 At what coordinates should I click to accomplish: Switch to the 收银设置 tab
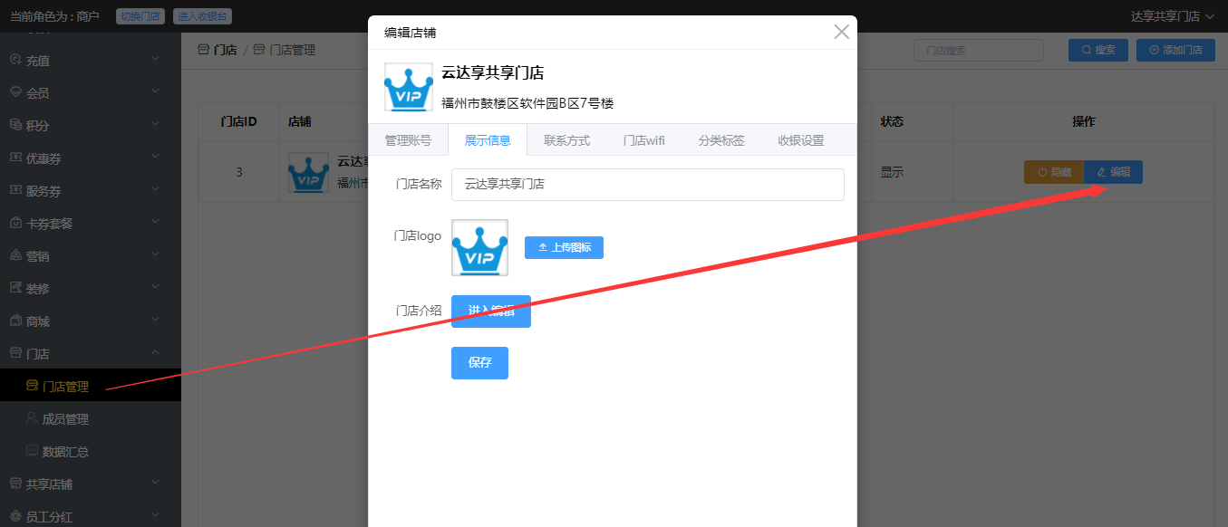[x=801, y=140]
